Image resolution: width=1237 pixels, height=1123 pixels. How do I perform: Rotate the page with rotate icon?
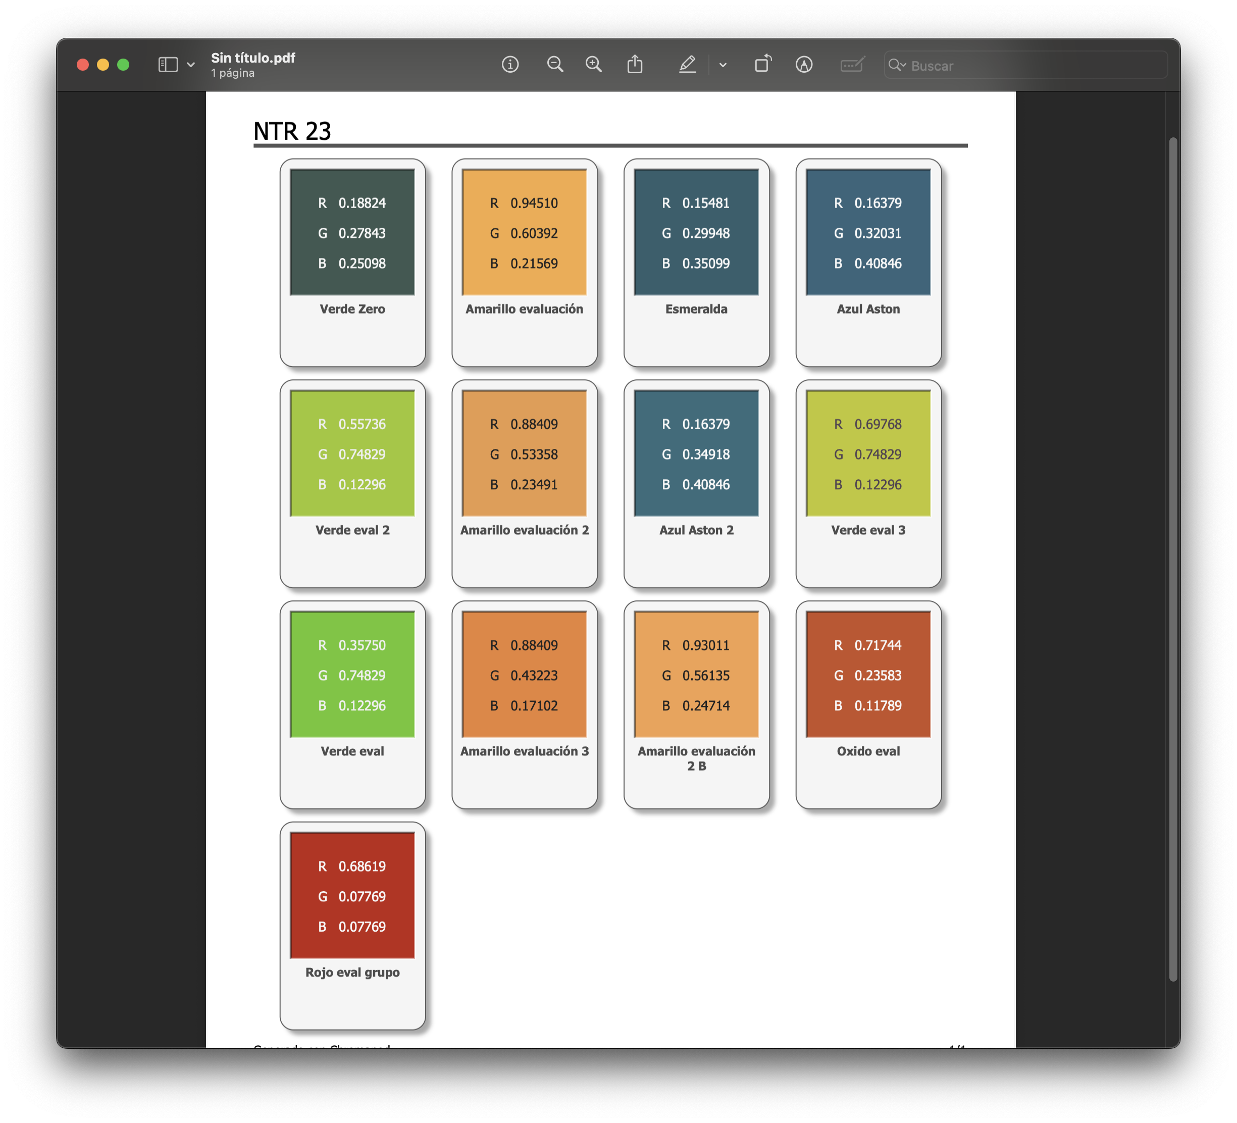tap(763, 65)
